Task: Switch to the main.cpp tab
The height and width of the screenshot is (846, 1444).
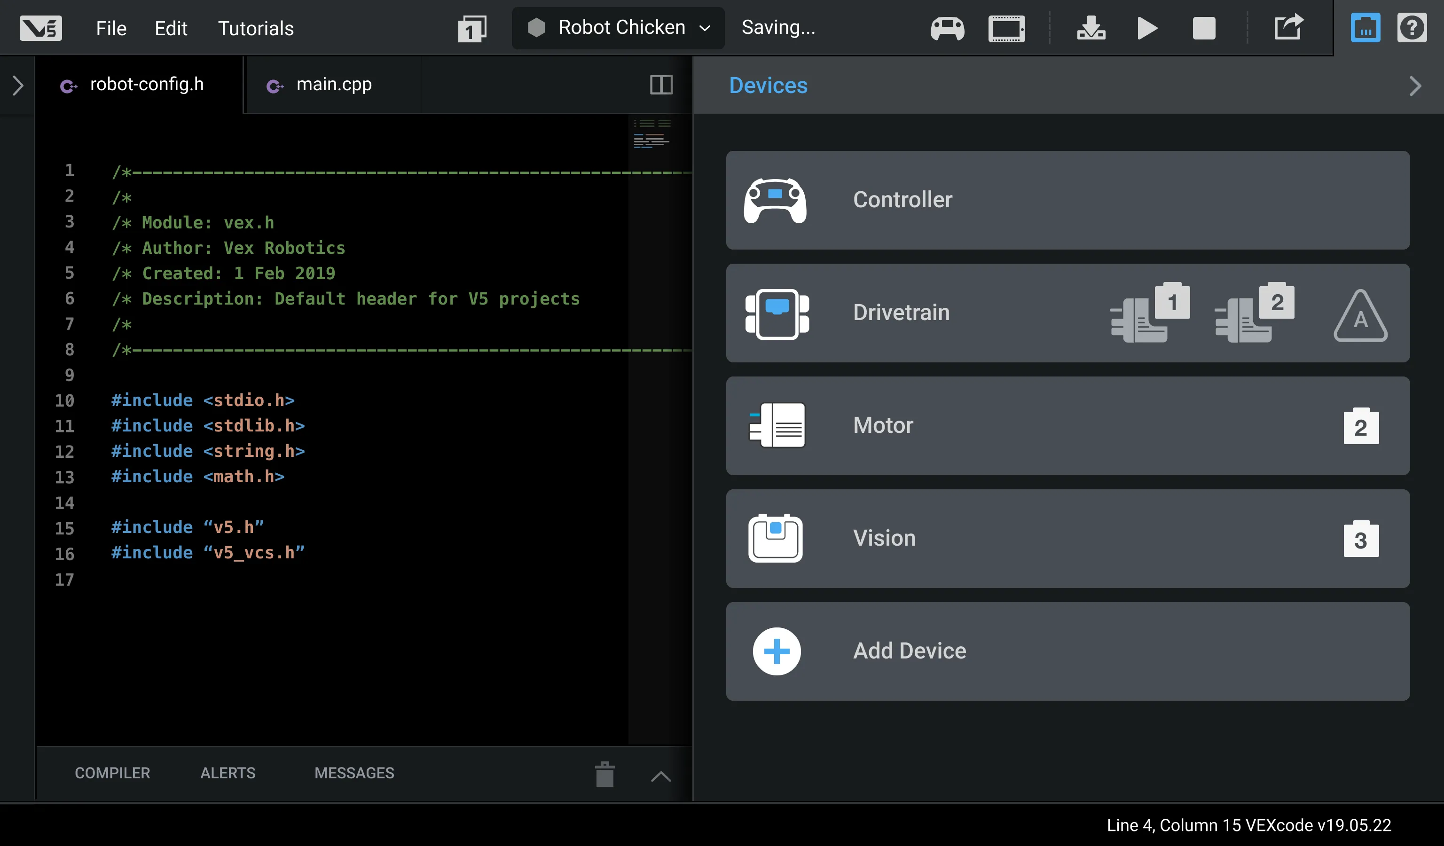Action: pos(333,85)
